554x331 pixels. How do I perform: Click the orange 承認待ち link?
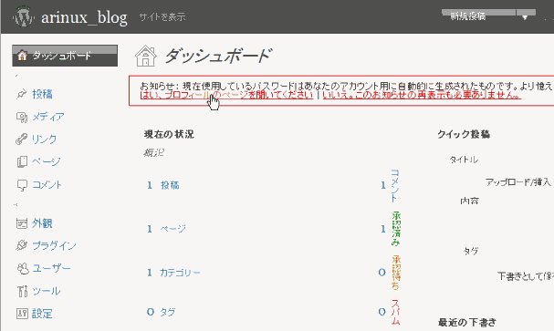coord(396,273)
